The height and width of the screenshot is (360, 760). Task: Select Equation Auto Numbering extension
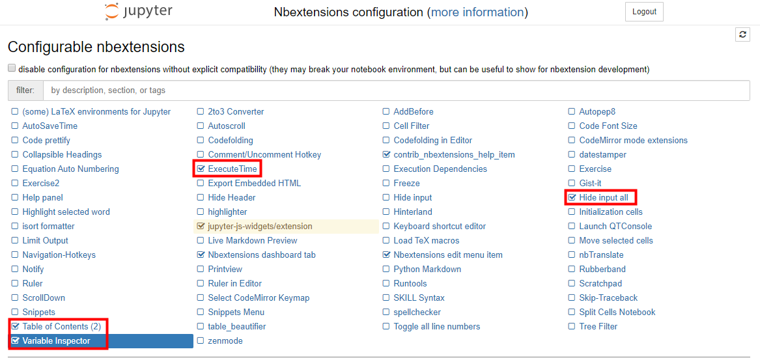point(70,169)
